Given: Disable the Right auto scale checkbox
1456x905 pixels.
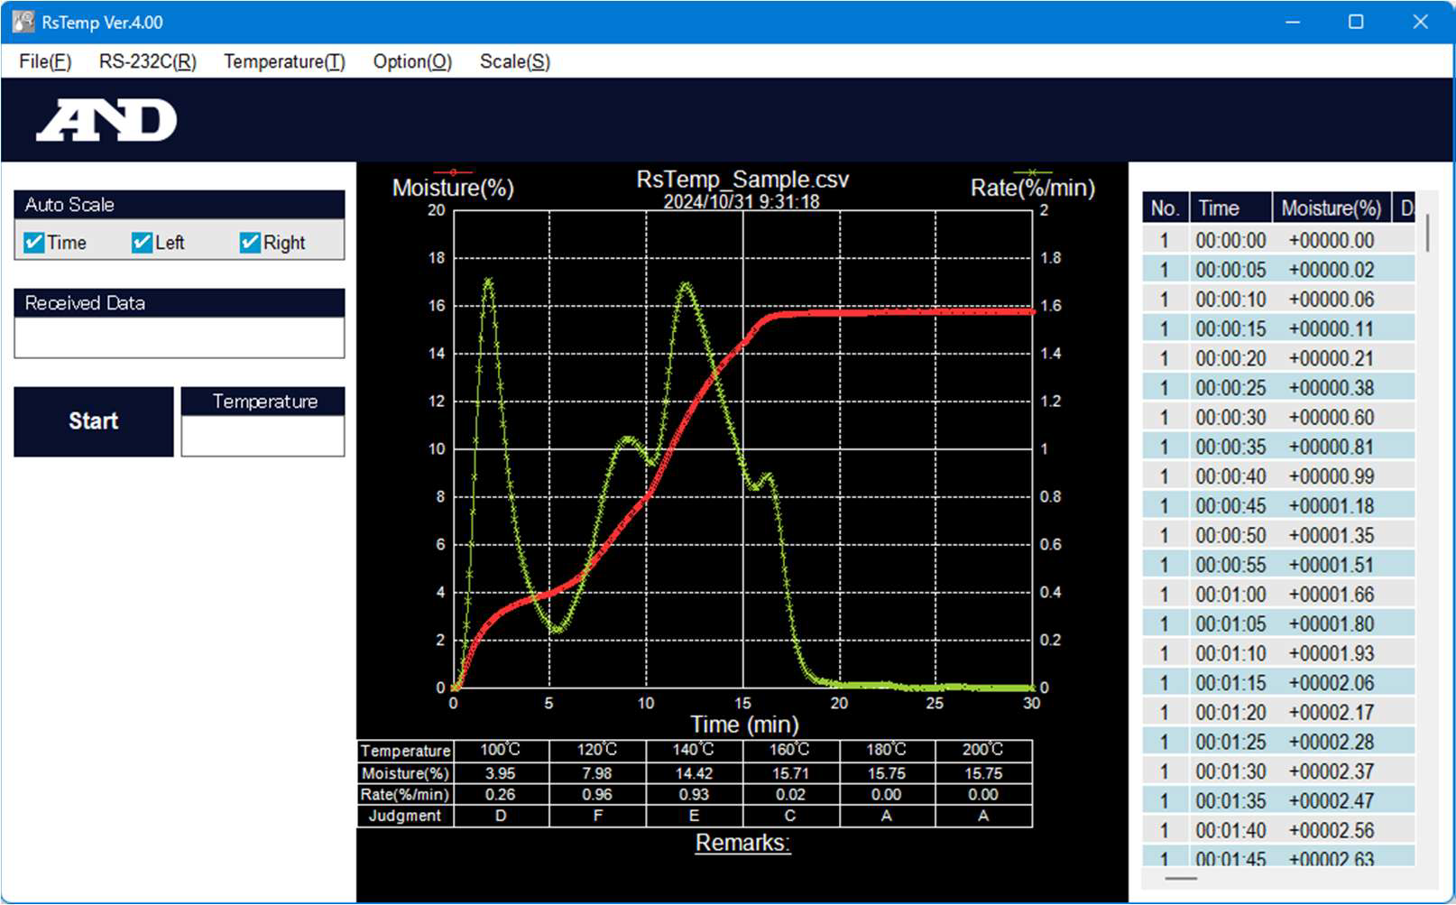Looking at the screenshot, I should 250,243.
